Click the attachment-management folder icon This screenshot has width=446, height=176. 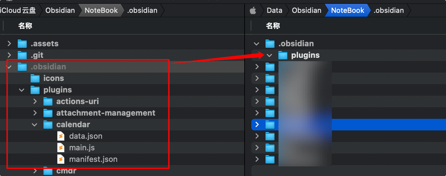(x=48, y=113)
